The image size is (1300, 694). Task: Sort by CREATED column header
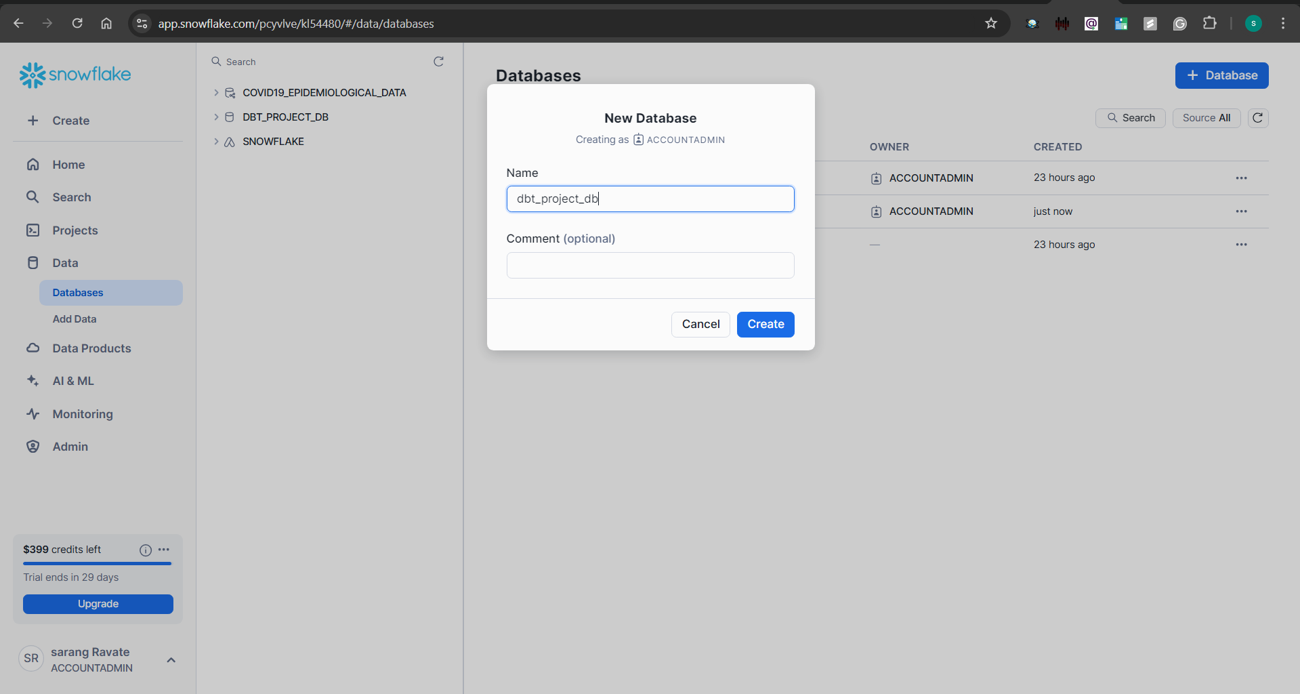pos(1057,147)
